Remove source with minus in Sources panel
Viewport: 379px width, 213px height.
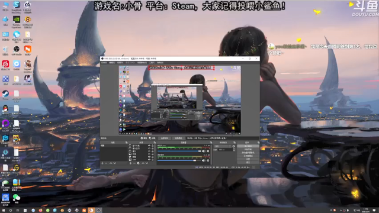pos(134,163)
